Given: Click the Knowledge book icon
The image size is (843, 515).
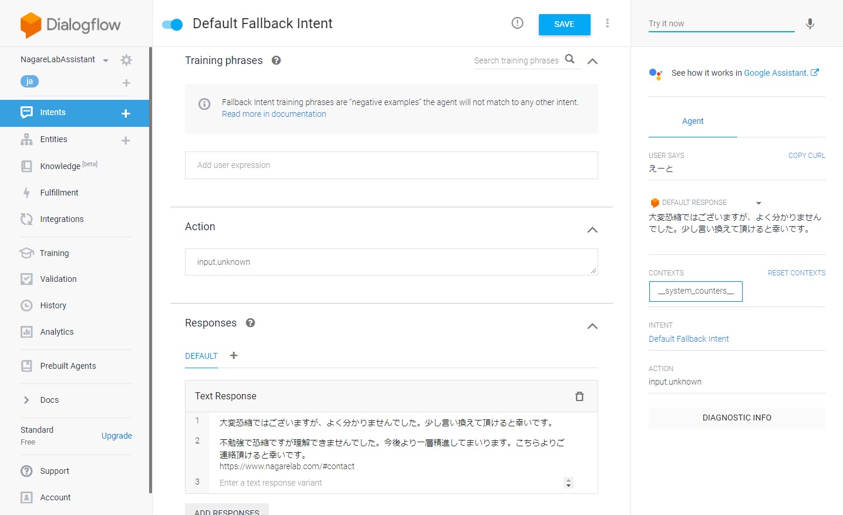Looking at the screenshot, I should tap(26, 166).
